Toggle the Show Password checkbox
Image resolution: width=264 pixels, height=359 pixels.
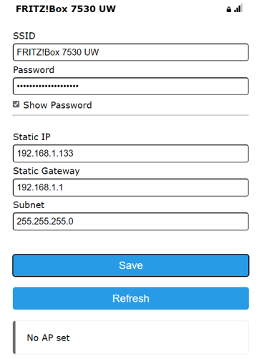click(16, 104)
